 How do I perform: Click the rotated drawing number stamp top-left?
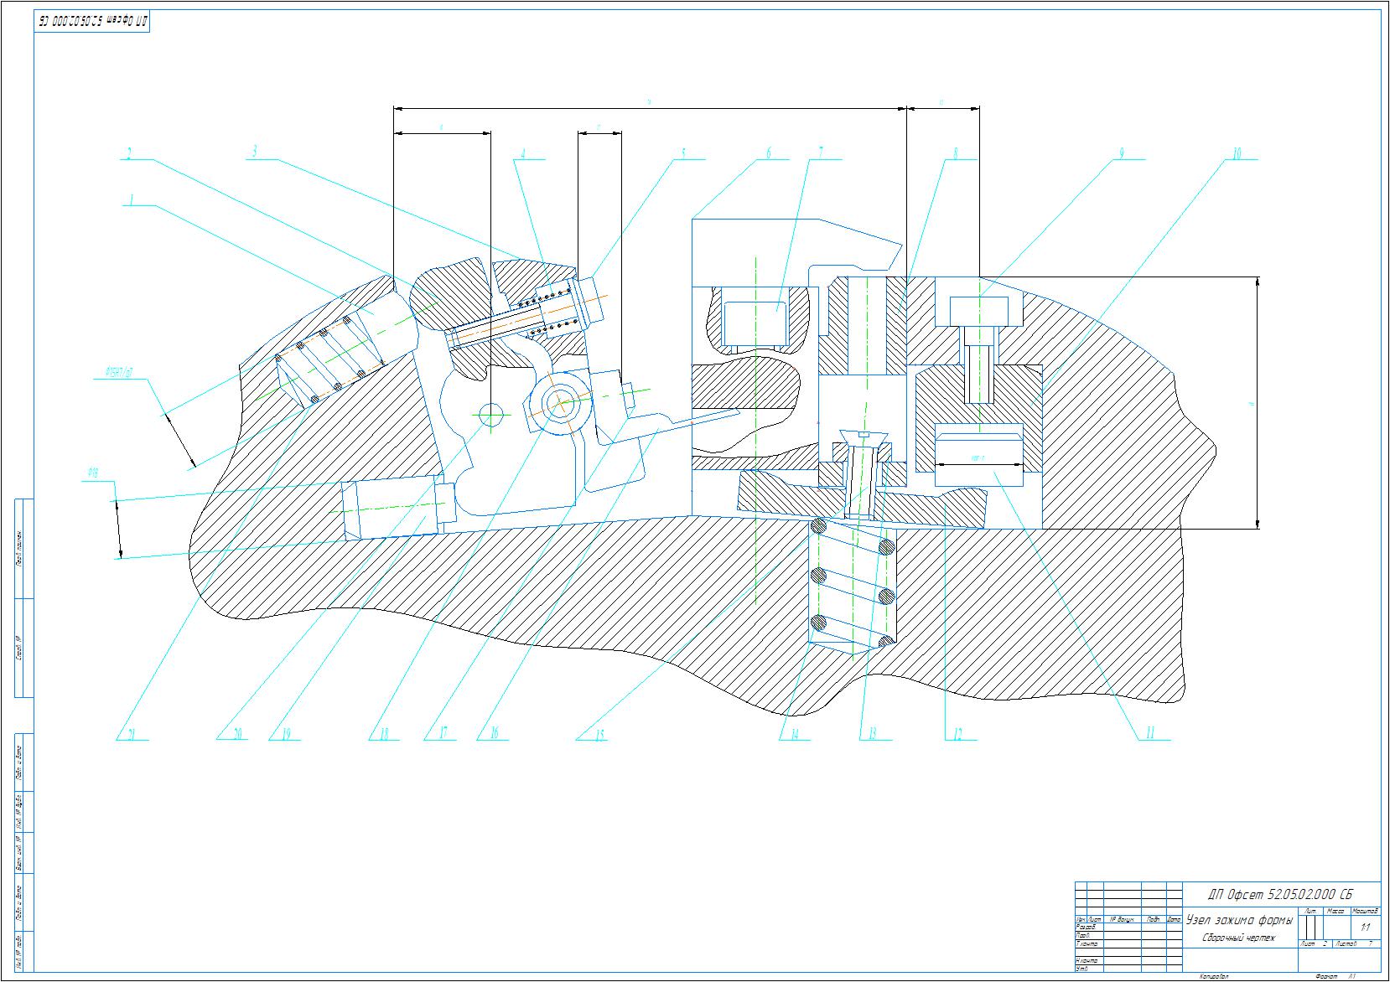(92, 23)
